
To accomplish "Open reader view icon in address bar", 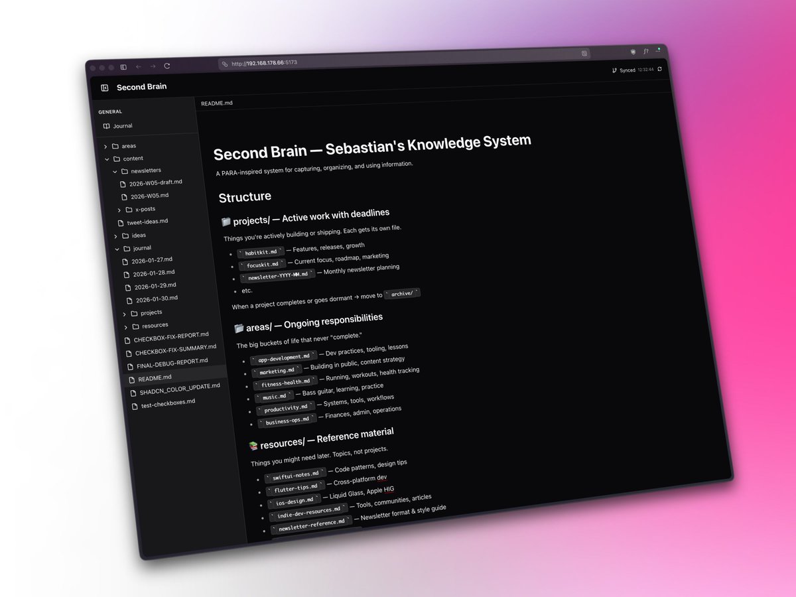I will [584, 52].
